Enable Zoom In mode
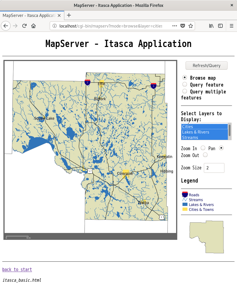237x294 pixels. [x=202, y=148]
